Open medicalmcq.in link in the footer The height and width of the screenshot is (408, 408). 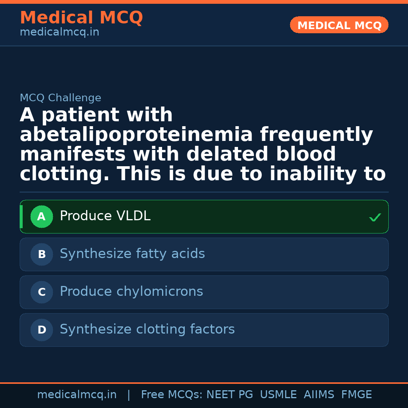click(x=77, y=395)
